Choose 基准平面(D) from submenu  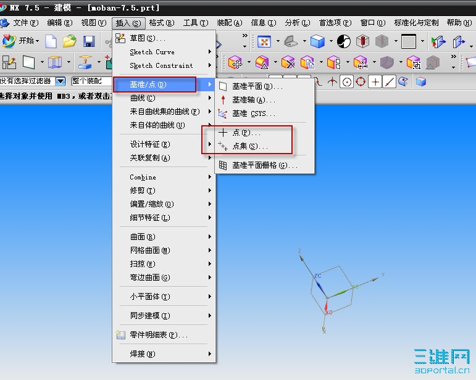pyautogui.click(x=264, y=86)
